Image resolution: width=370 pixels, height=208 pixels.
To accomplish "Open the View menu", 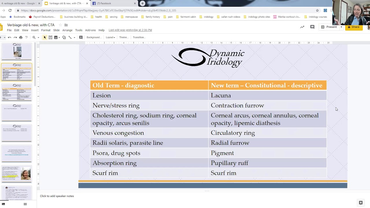I will 25,30.
